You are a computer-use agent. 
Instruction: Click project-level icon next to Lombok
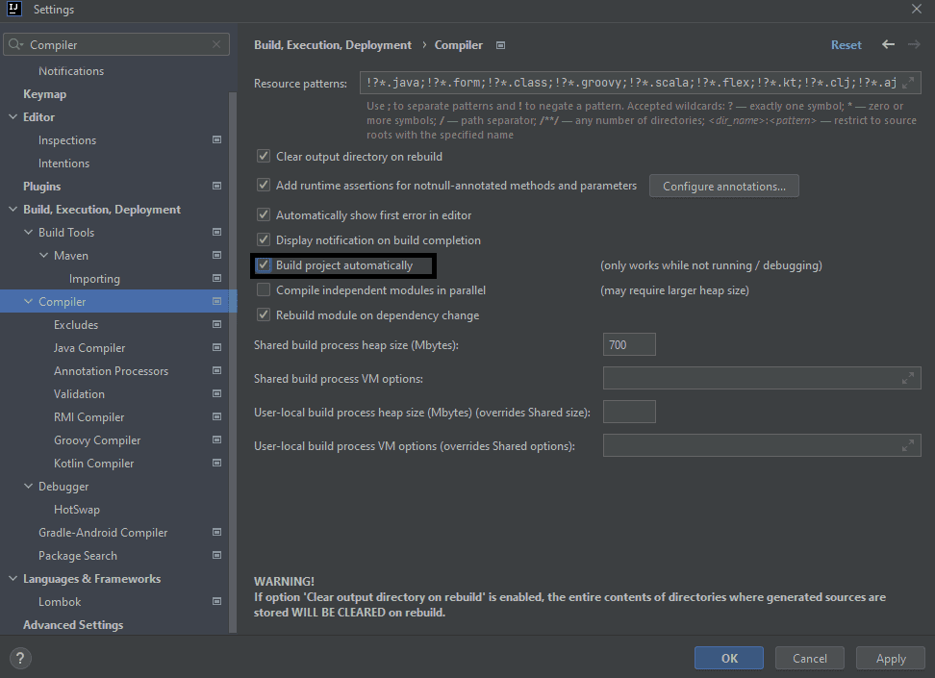(217, 602)
